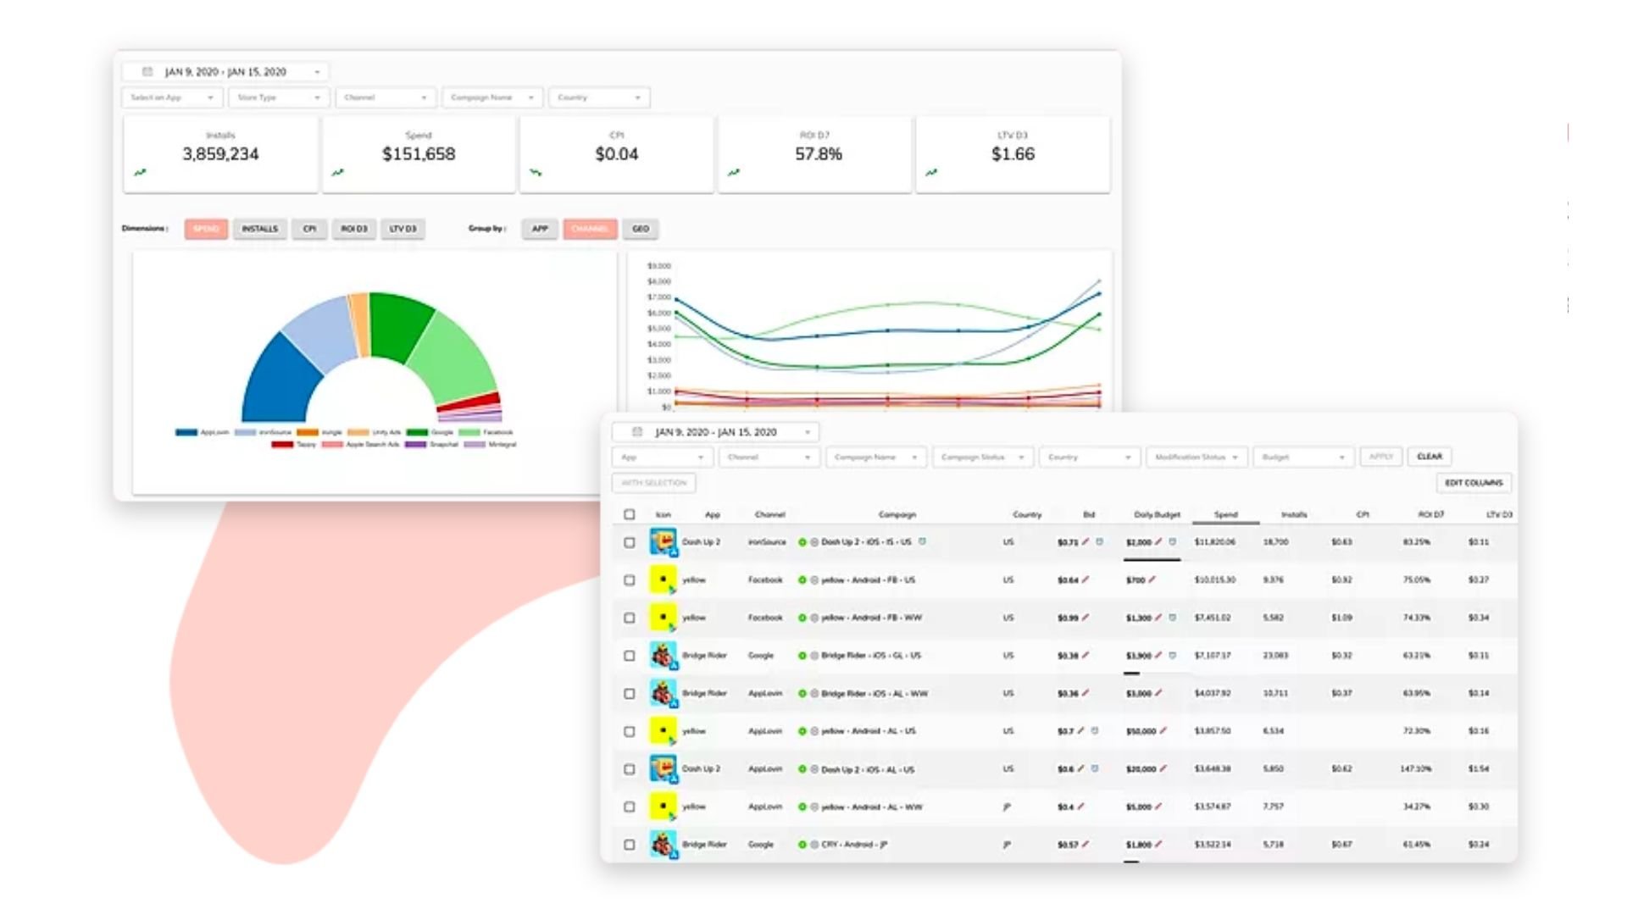Check the select-all checkbox in table header
The width and height of the screenshot is (1627, 915).
point(629,514)
